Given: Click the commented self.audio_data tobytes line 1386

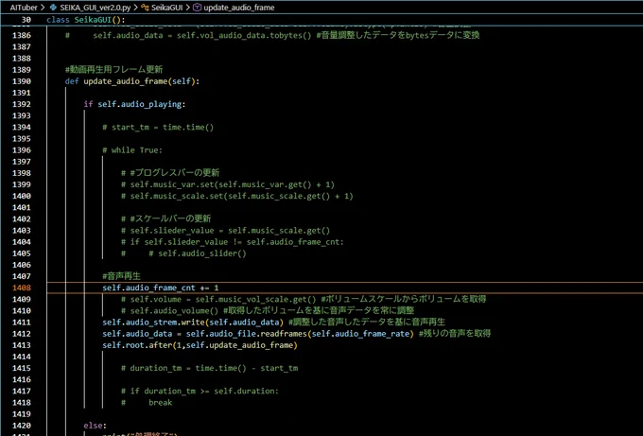Looking at the screenshot, I should click(272, 35).
